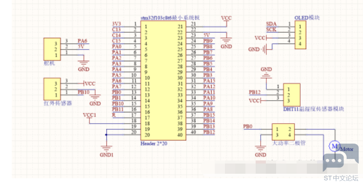Select the PB14 net label
The image size is (363, 186).
tap(209, 121)
